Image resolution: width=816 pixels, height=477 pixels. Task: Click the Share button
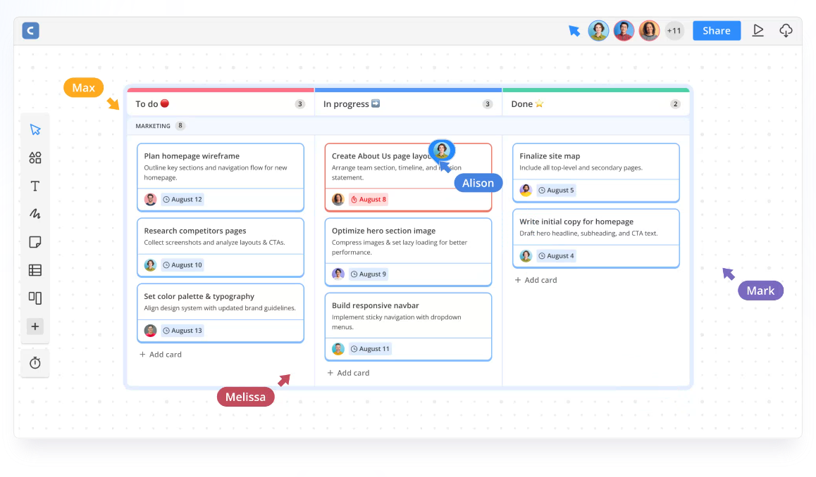point(717,31)
